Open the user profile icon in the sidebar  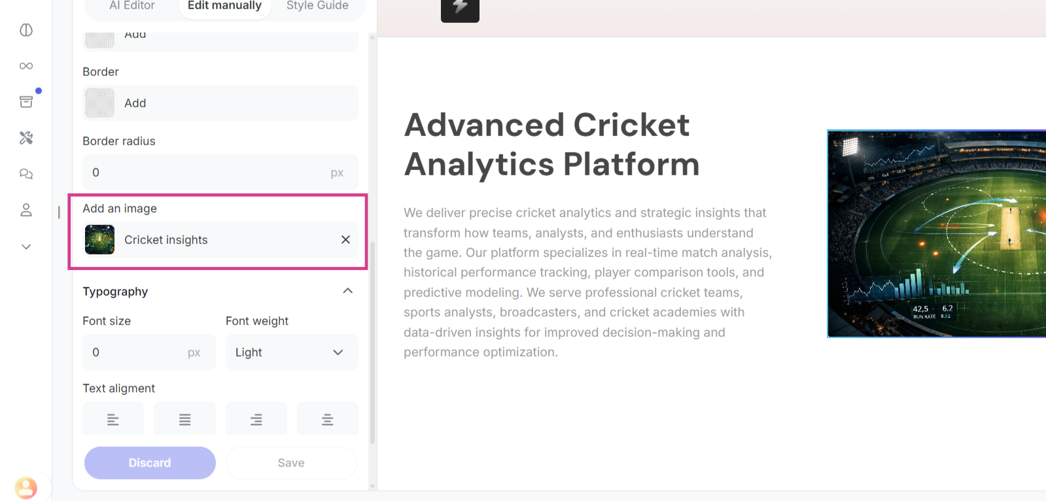(26, 210)
